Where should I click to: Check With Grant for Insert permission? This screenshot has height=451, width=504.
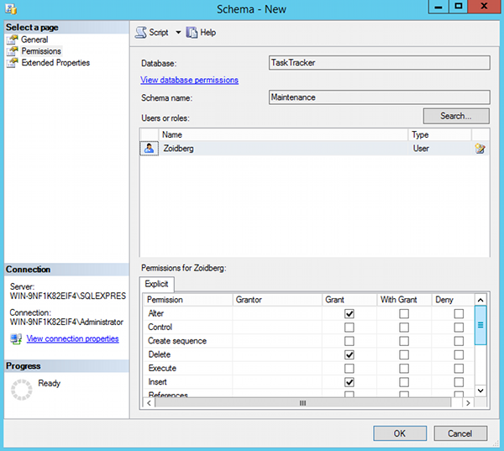(x=404, y=382)
